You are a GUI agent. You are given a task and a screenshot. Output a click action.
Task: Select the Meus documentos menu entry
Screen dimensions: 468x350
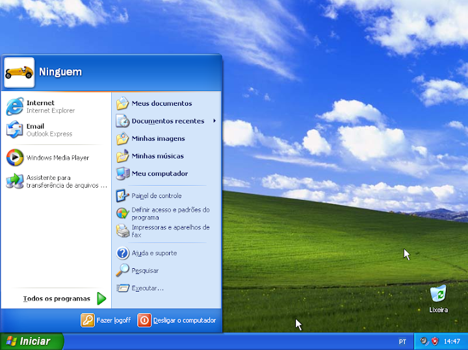tap(166, 103)
